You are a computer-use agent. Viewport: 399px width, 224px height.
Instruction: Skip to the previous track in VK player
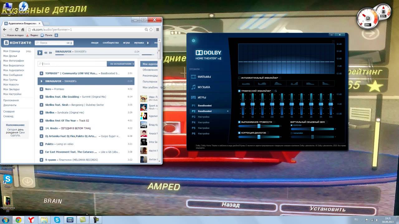pos(46,53)
